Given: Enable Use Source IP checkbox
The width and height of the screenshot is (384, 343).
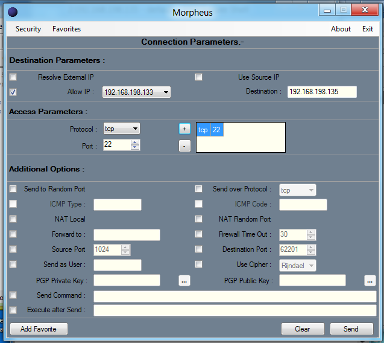Looking at the screenshot, I should [x=198, y=77].
